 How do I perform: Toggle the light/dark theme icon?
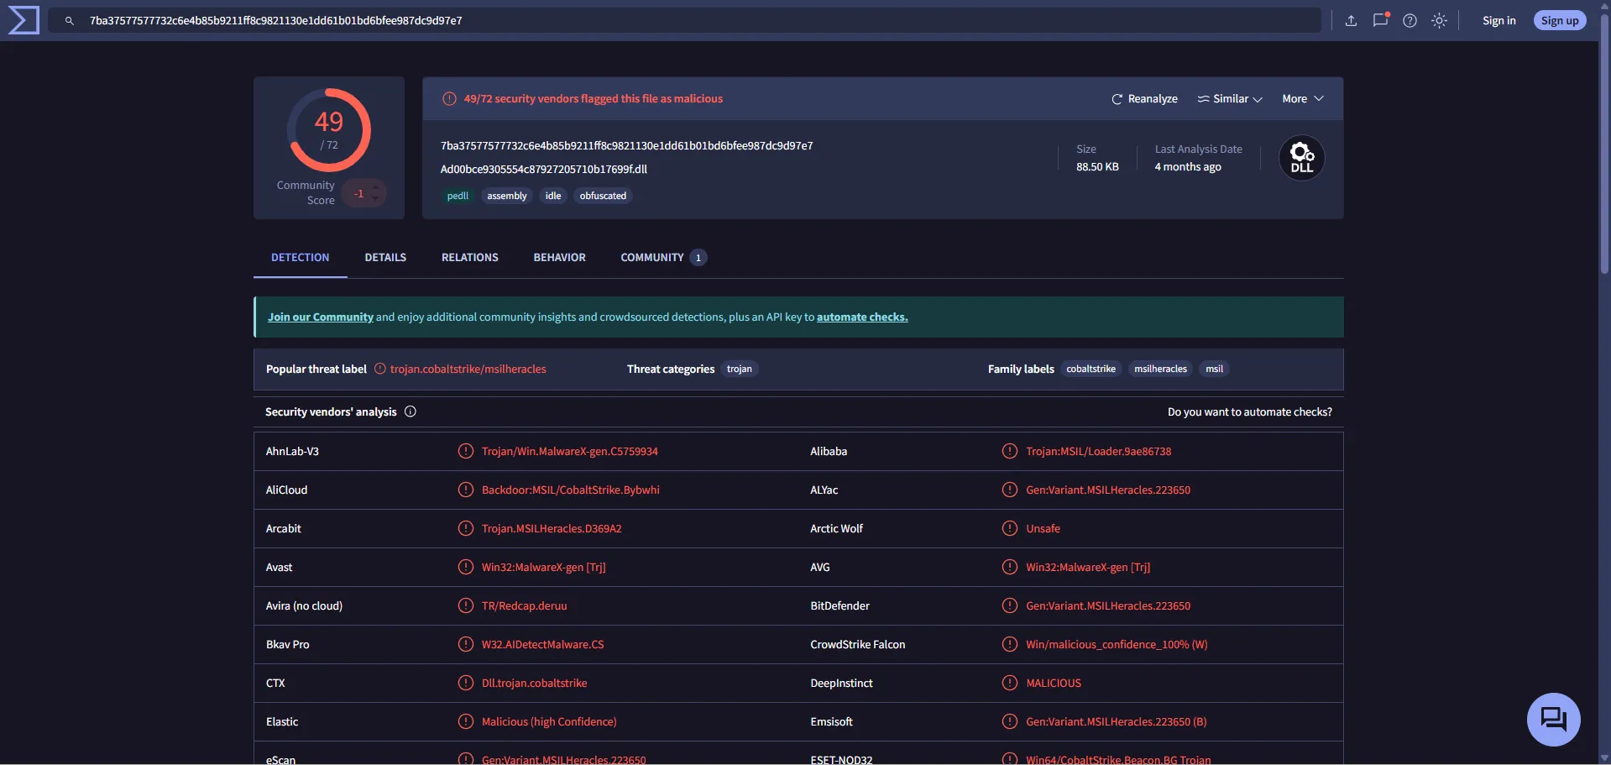click(x=1439, y=21)
